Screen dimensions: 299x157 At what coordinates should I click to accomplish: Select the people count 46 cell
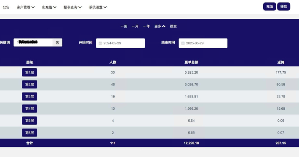pos(113,85)
